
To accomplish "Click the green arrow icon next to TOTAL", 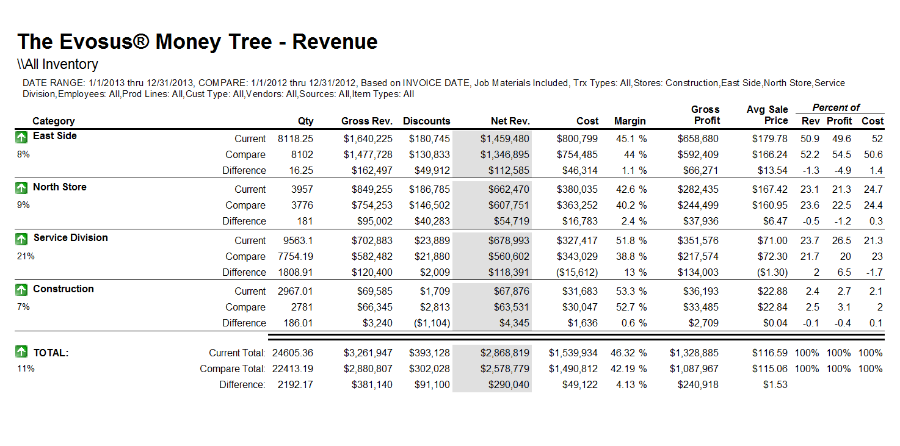I will pos(22,351).
